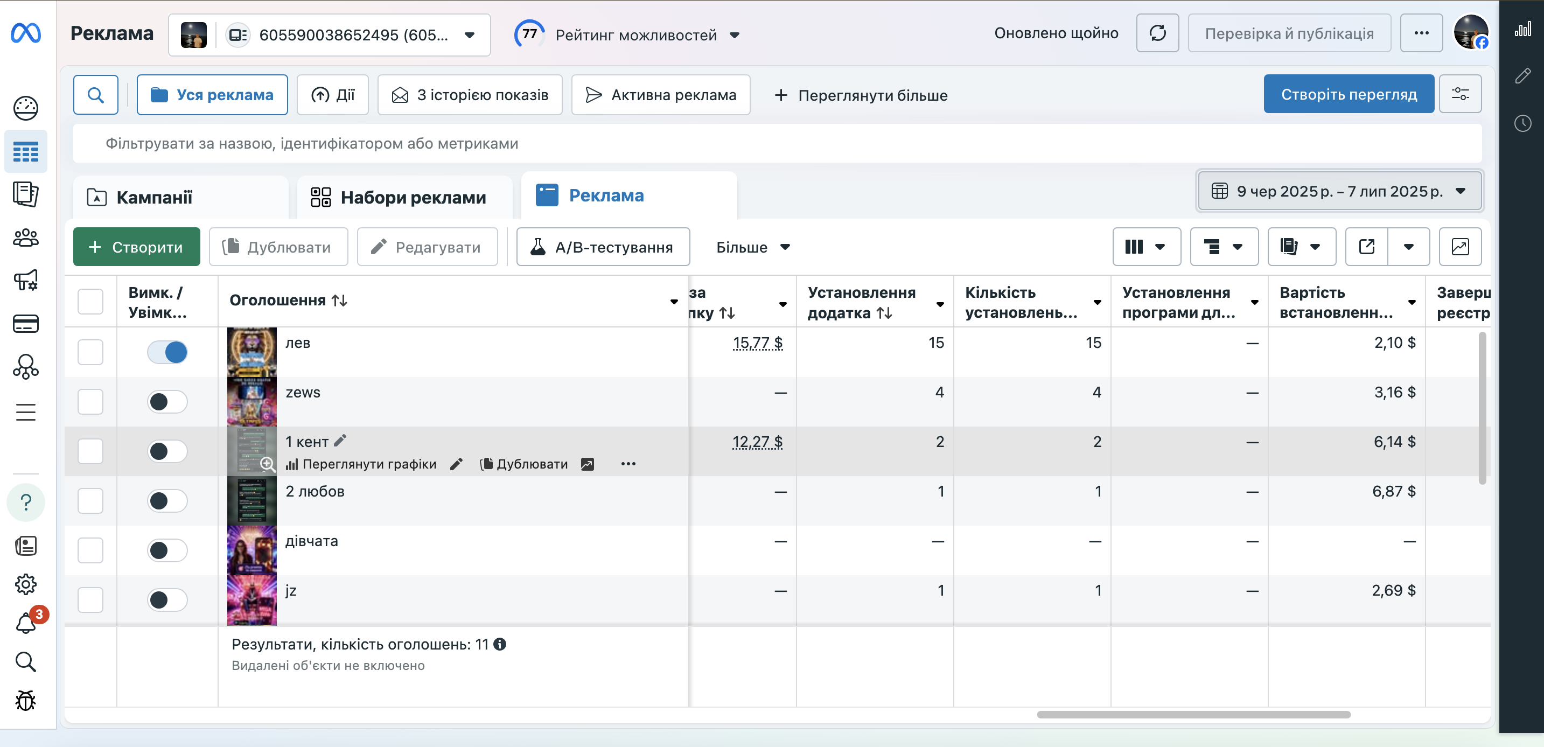Switch to the Набори реклами tab
1544x747 pixels.
point(404,197)
